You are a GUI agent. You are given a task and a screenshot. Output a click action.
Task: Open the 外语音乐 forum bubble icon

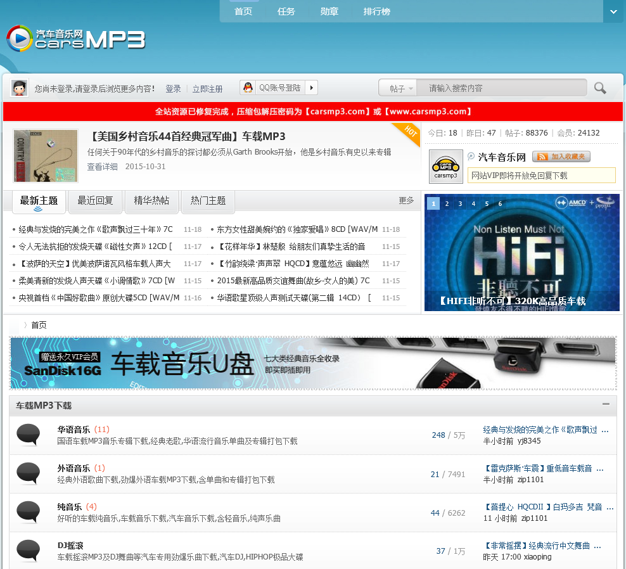[28, 473]
